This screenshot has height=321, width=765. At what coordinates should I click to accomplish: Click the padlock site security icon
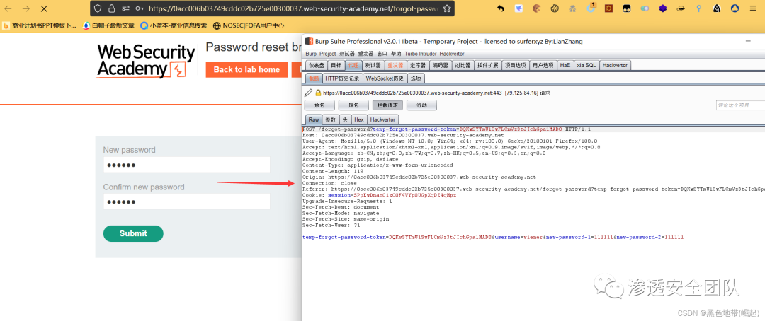pyautogui.click(x=112, y=8)
